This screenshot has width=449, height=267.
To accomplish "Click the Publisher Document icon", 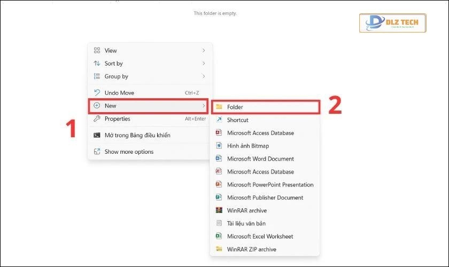I will pyautogui.click(x=219, y=198).
